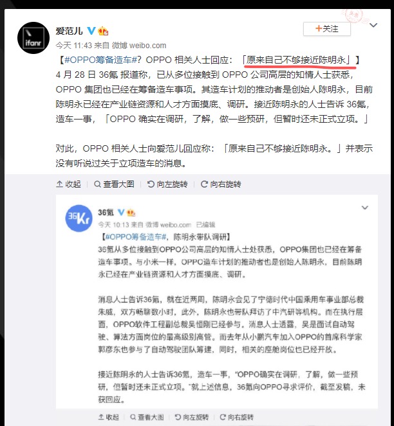The height and width of the screenshot is (426, 394).
Task: Click the blue verified V badge beside 爱范儿
Action: 91,31
